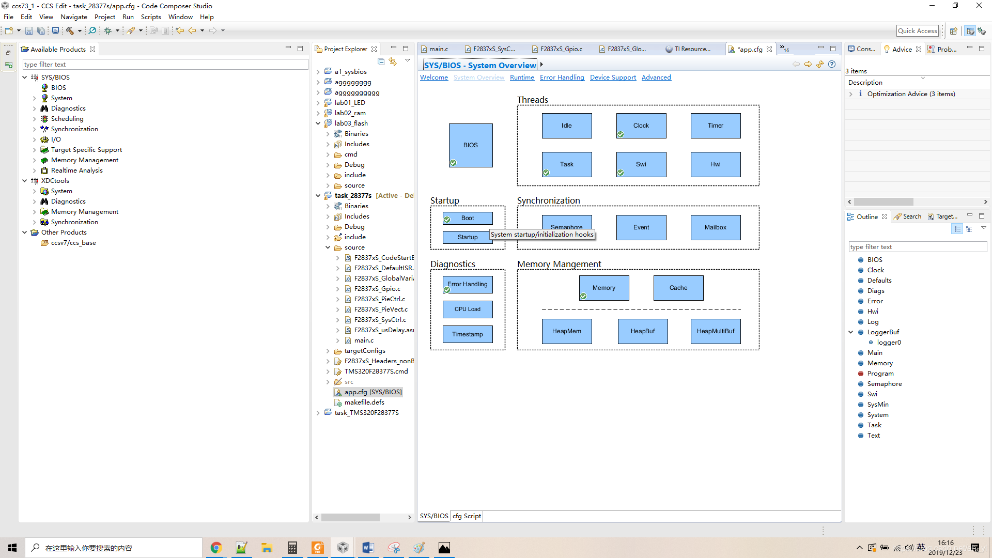Open the Error Handling link

point(562,78)
